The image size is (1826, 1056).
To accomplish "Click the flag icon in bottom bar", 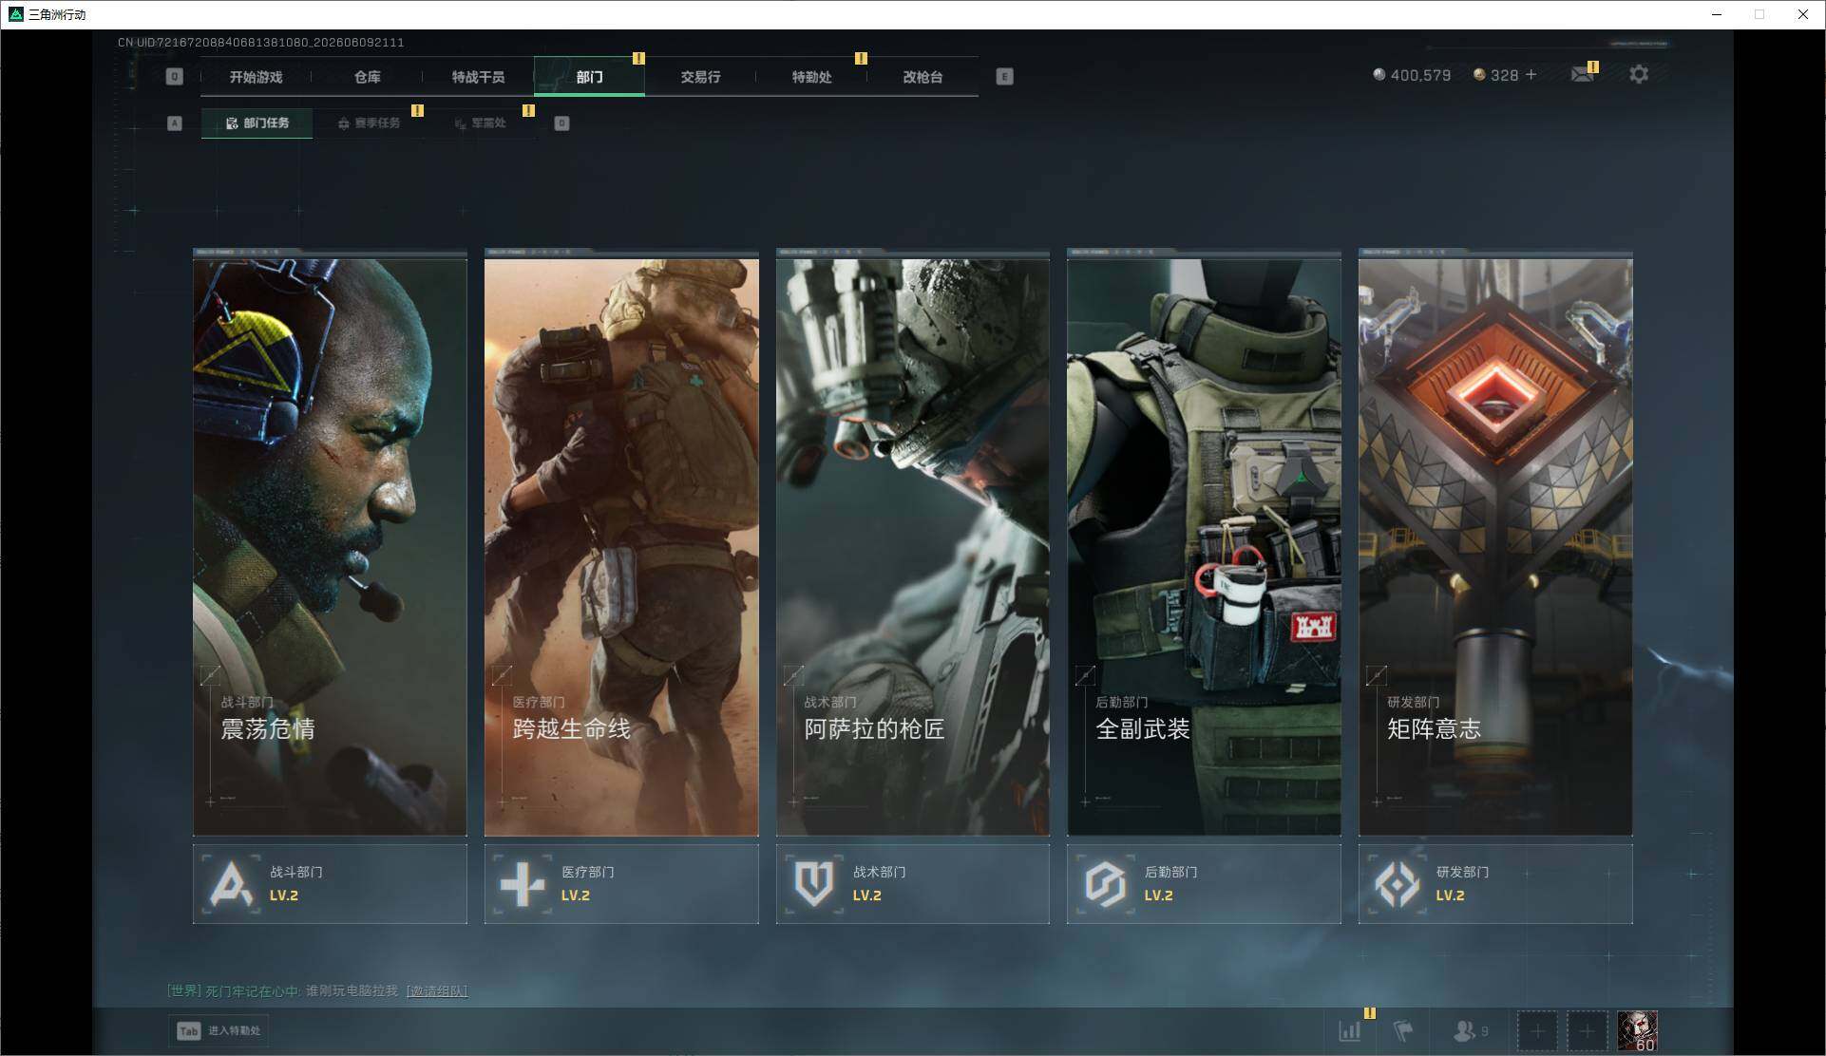I will coord(1403,1031).
